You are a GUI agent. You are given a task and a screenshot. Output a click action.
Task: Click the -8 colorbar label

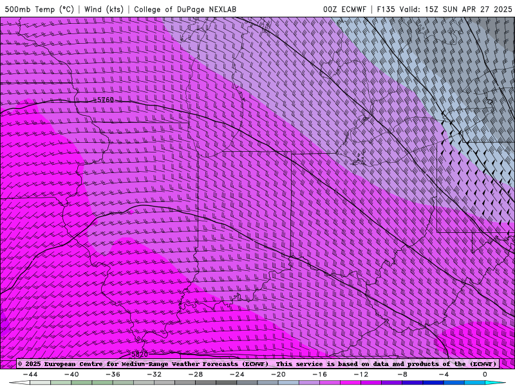pyautogui.click(x=403, y=374)
